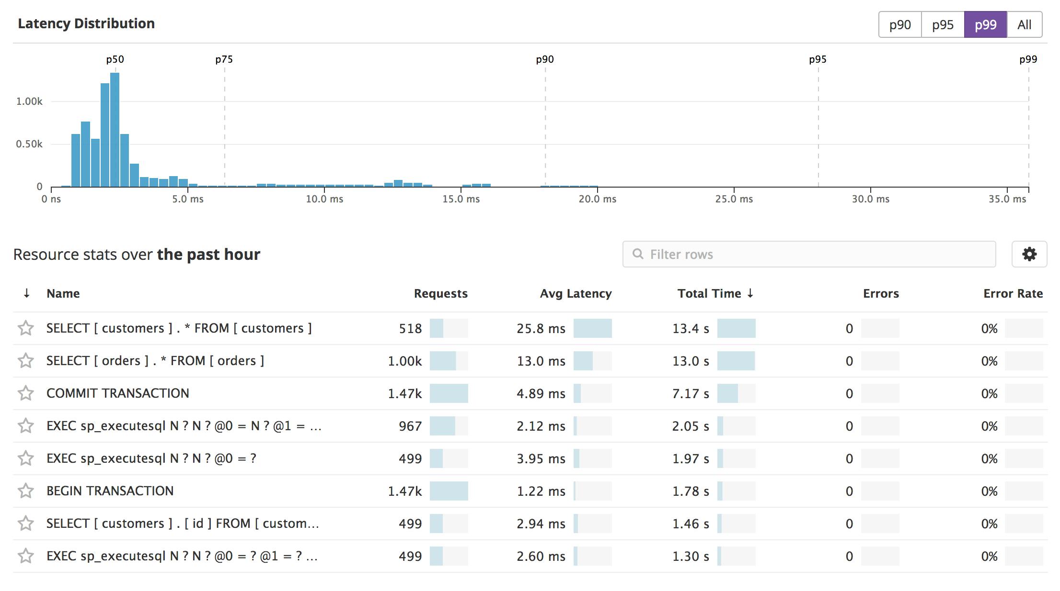
Task: Open the past hour time range selector
Action: tap(209, 254)
